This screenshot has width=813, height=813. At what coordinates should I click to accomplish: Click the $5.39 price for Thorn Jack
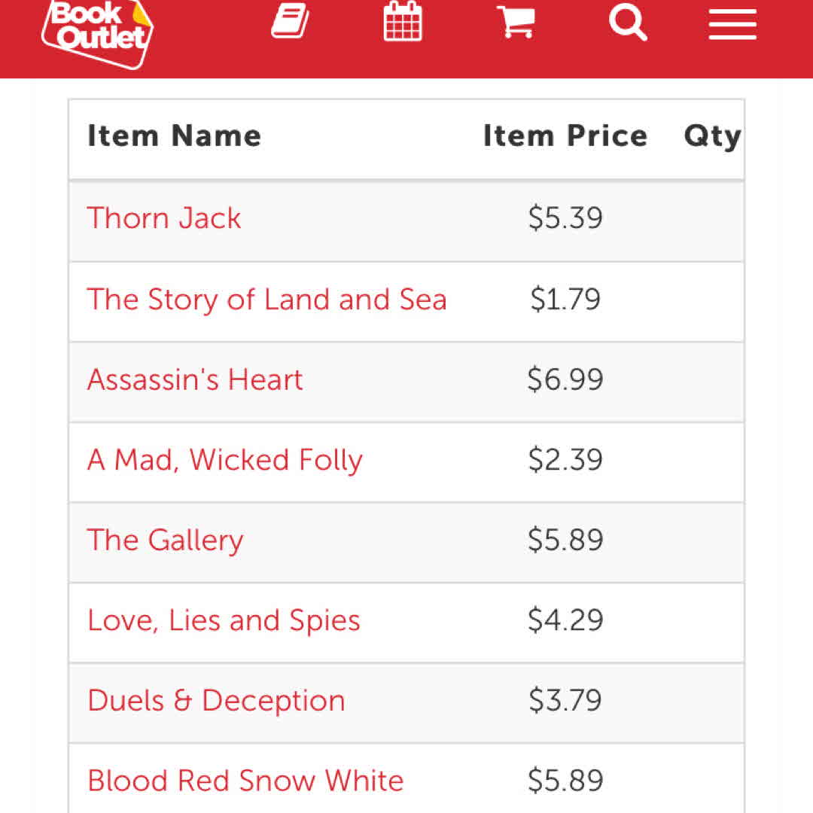[x=565, y=218]
